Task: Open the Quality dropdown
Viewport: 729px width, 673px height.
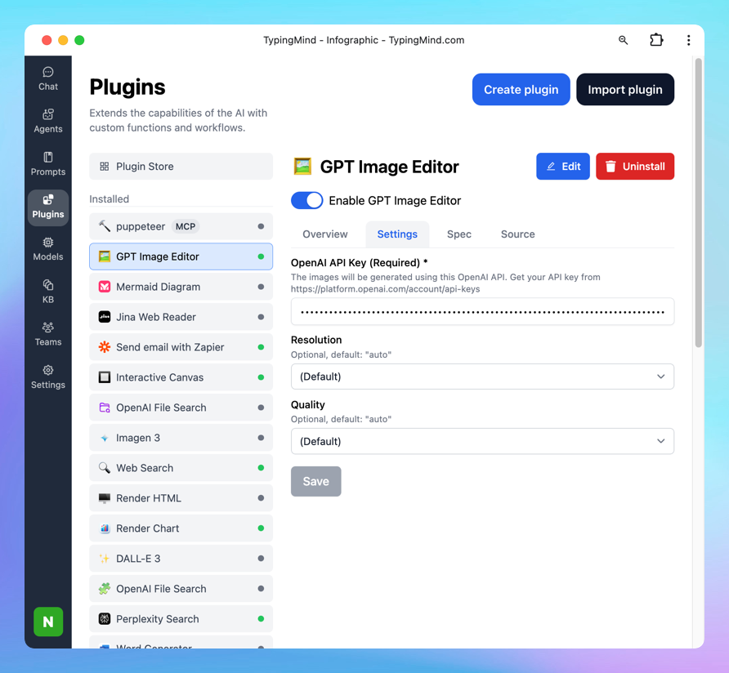Action: (x=482, y=441)
